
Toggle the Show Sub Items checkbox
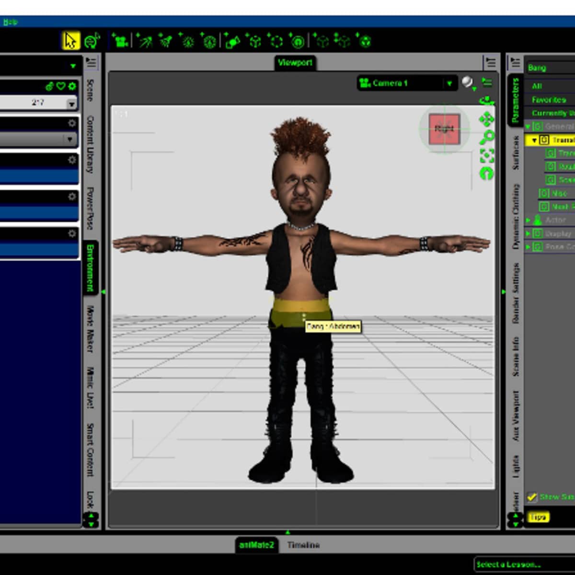click(531, 497)
